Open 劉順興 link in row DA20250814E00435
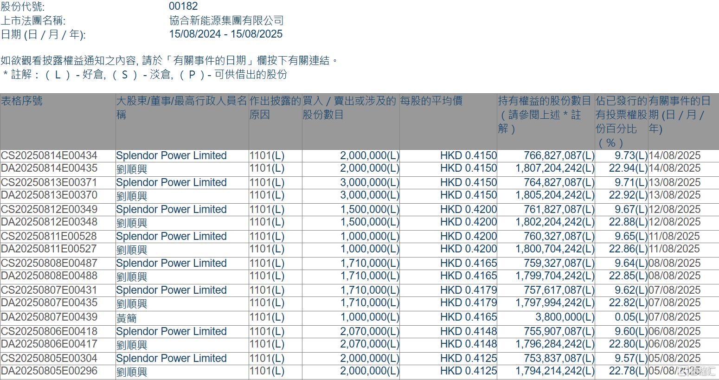This screenshot has width=719, height=380. click(131, 169)
